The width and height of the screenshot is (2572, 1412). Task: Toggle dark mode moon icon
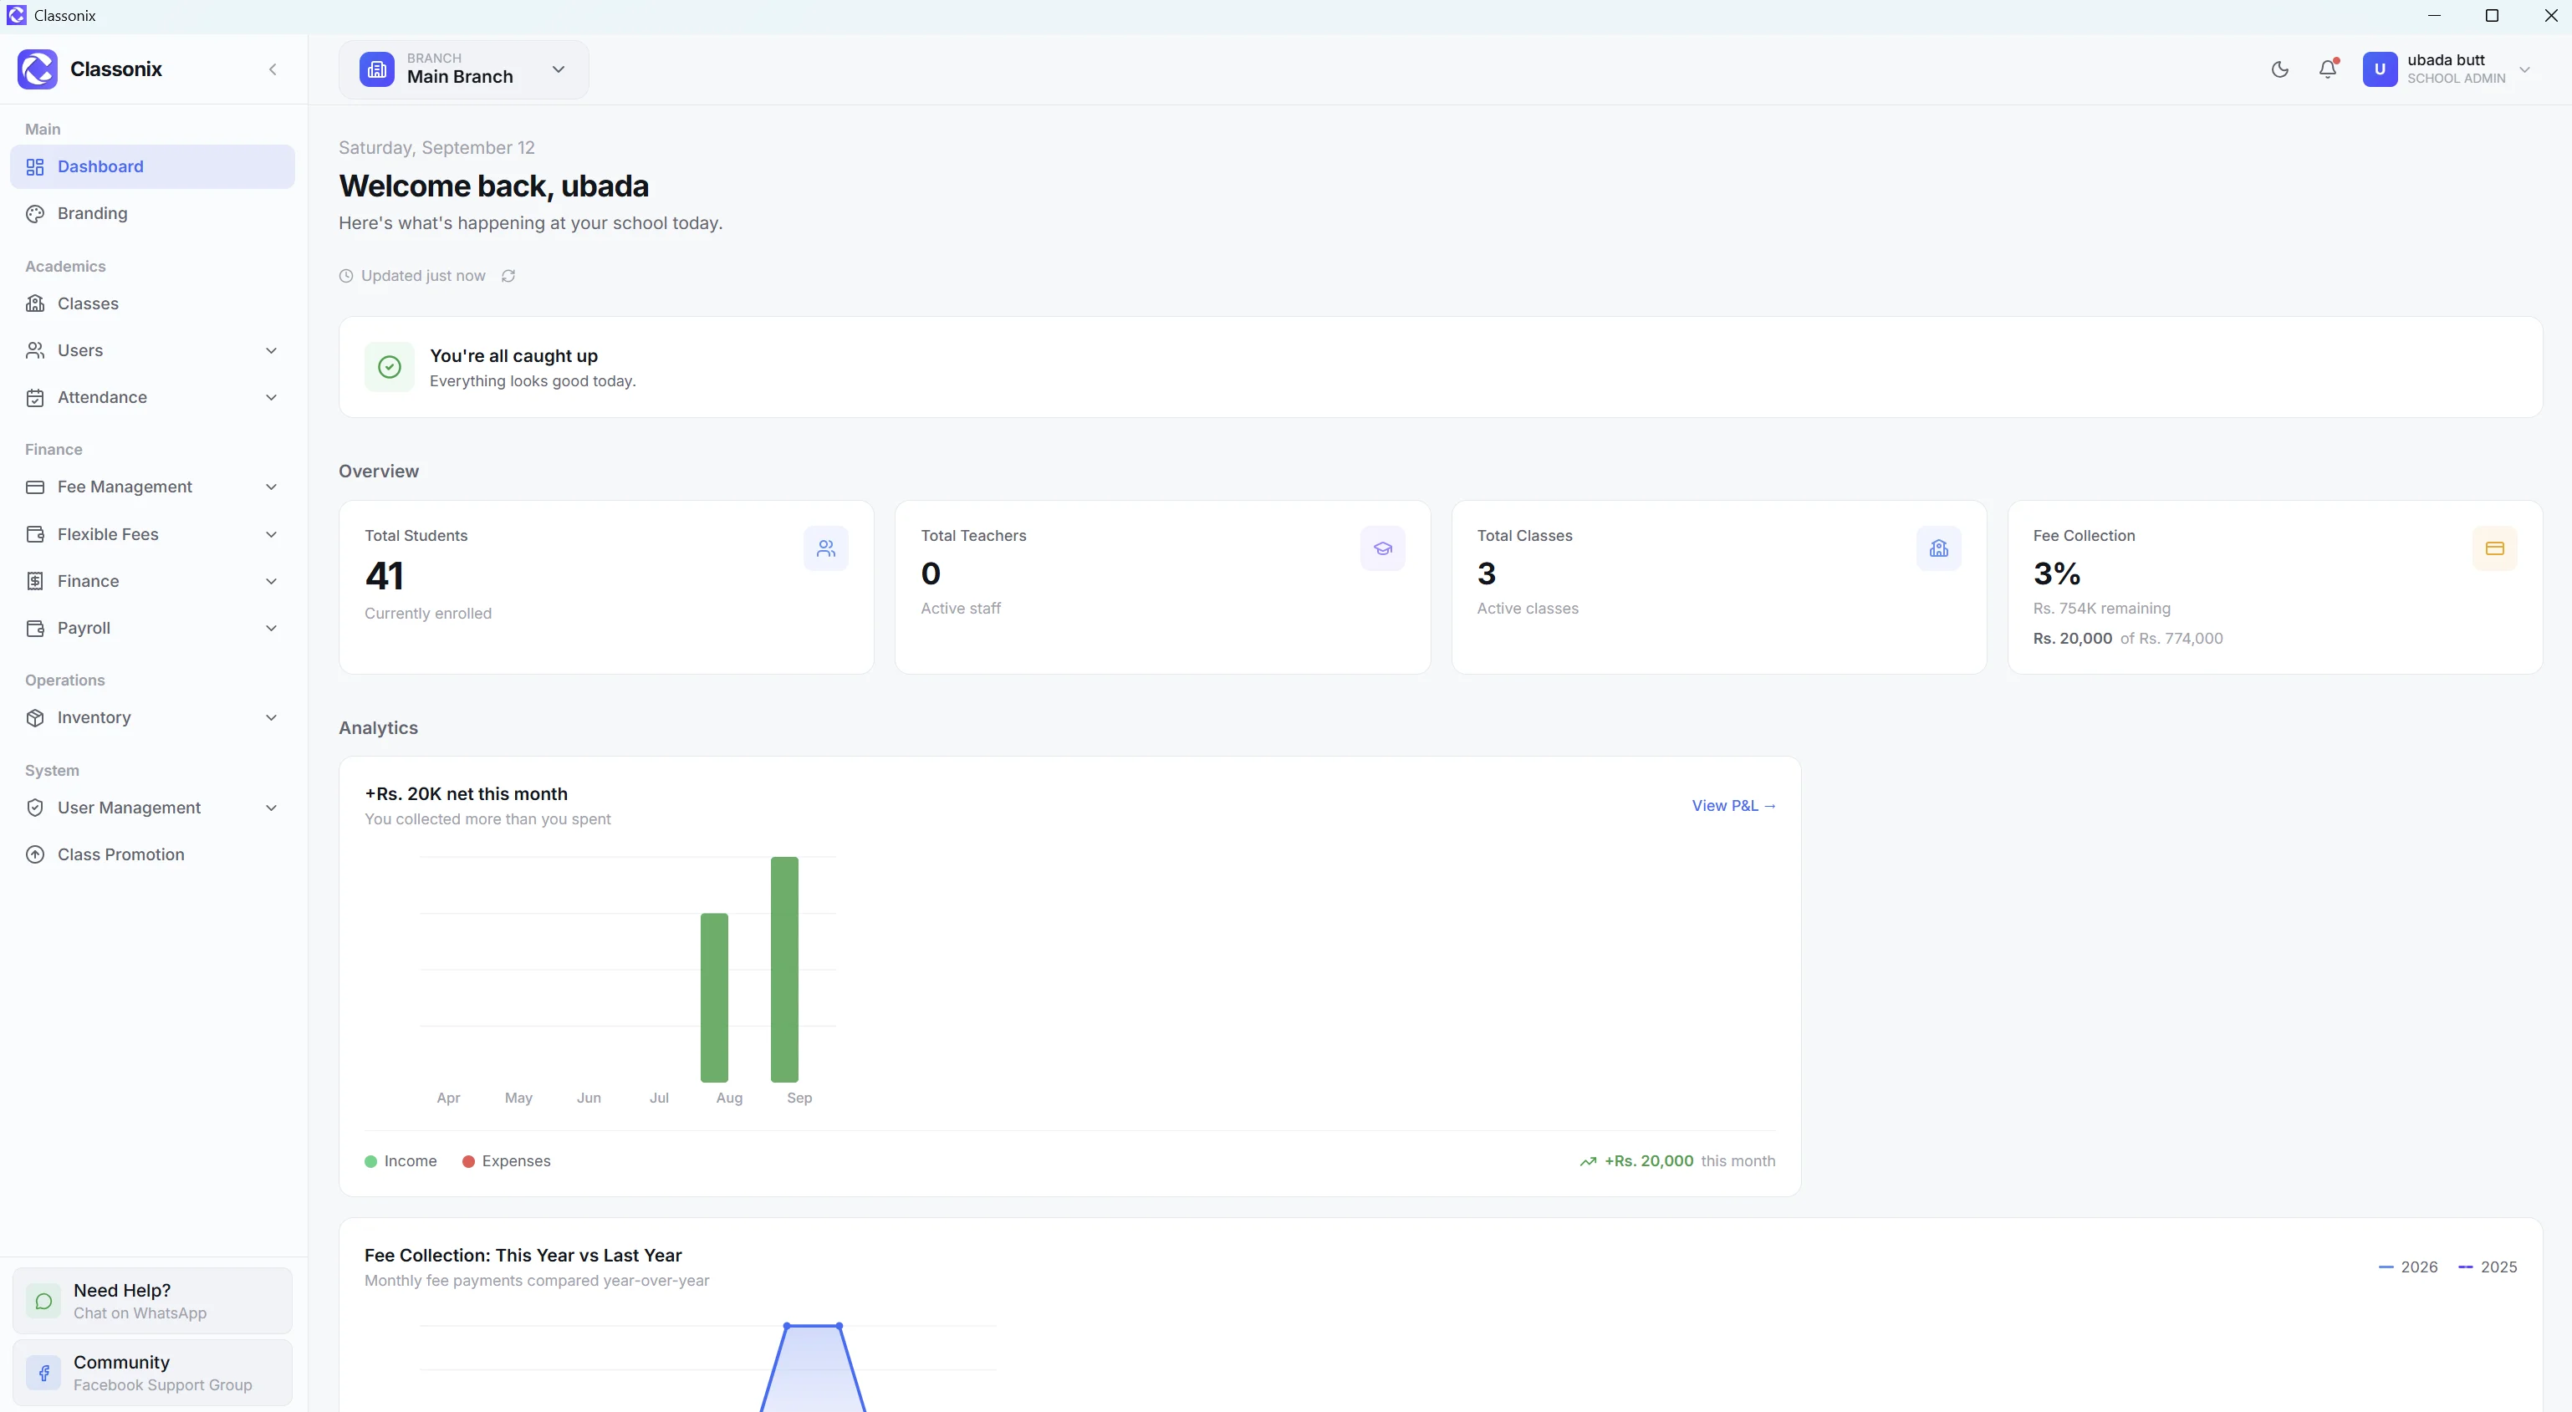click(x=2279, y=69)
